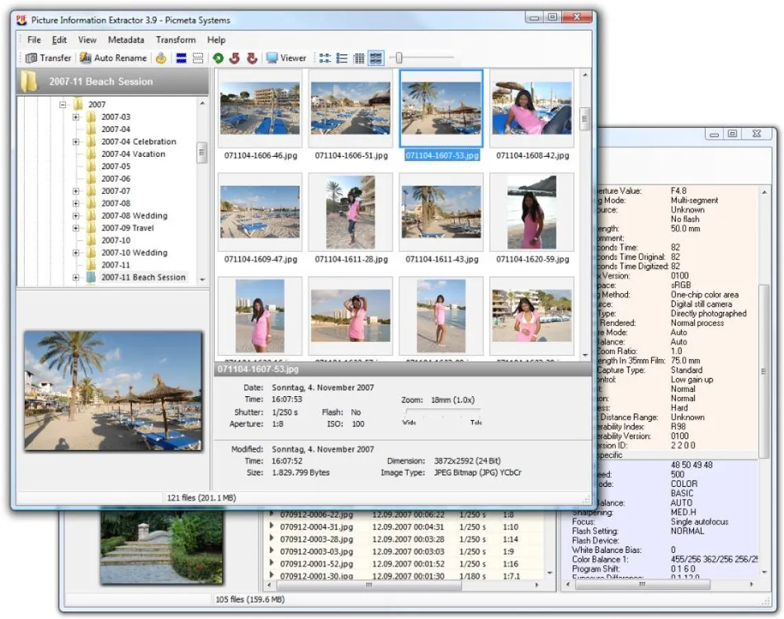784x619 pixels.
Task: Toggle the large thumbnails view mode
Action: [x=375, y=58]
